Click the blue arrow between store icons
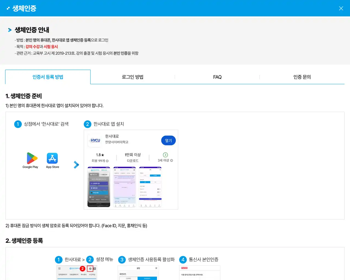This screenshot has height=280, width=350. [76, 165]
